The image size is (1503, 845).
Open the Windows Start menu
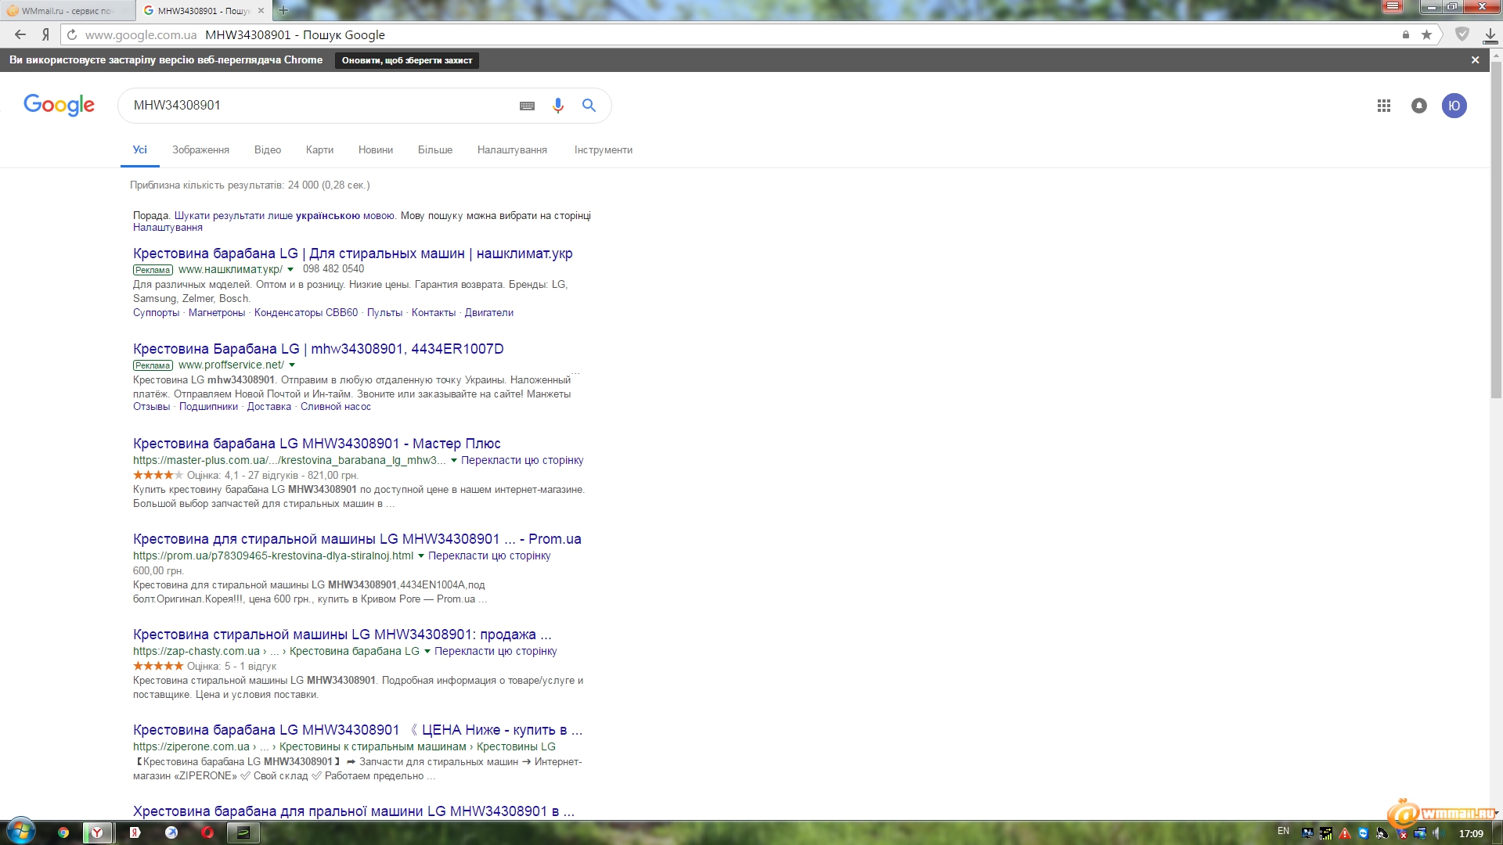(21, 832)
